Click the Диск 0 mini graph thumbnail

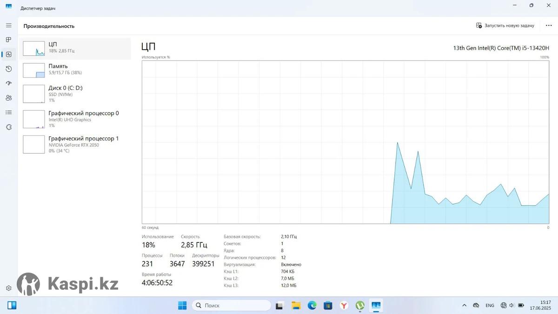click(34, 94)
